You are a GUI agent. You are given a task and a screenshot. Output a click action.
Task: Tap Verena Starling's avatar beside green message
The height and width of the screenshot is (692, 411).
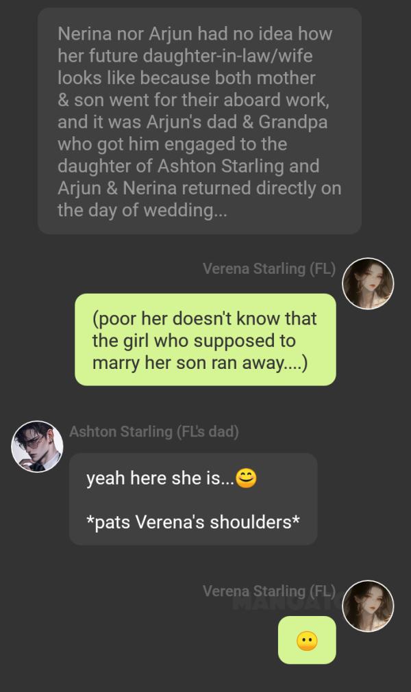(368, 283)
